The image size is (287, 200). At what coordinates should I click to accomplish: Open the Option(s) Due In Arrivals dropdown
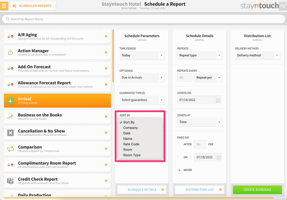click(142, 77)
